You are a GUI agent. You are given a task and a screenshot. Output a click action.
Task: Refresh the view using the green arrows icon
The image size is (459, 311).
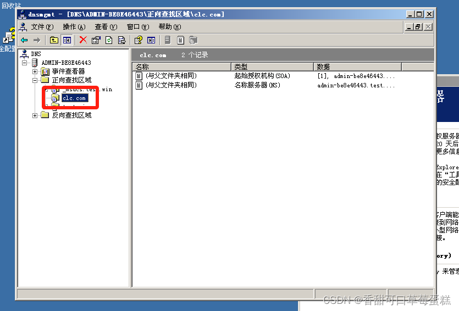[x=109, y=40]
